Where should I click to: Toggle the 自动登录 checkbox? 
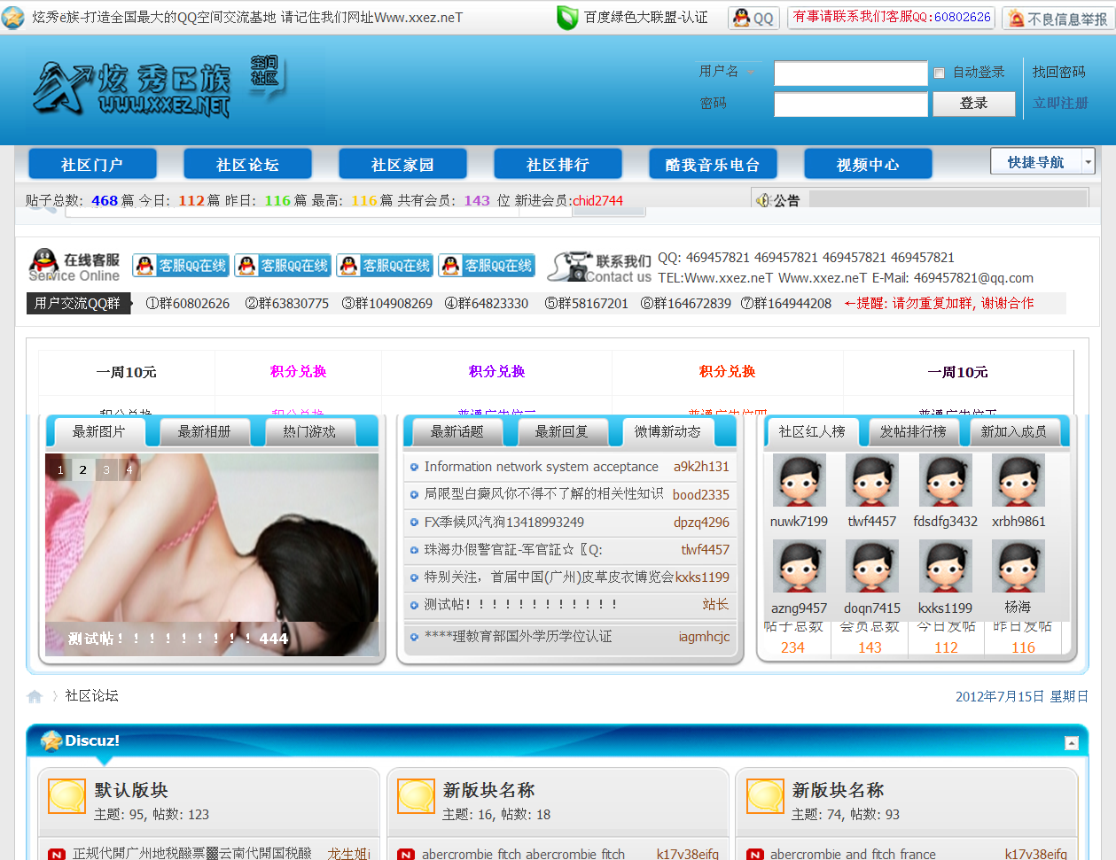point(939,73)
